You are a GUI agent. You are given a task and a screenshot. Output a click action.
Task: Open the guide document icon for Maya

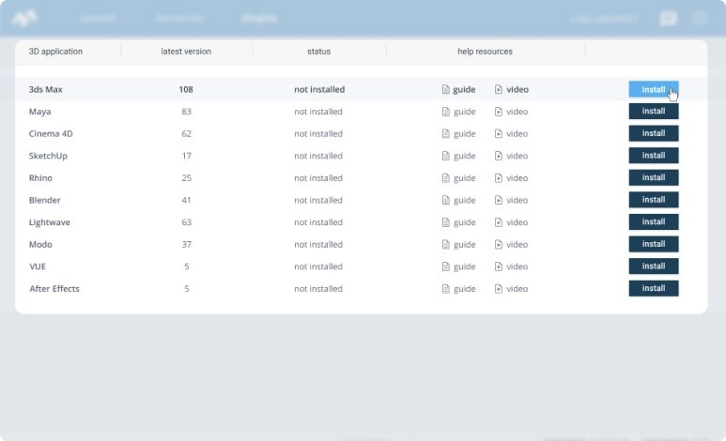click(x=445, y=112)
